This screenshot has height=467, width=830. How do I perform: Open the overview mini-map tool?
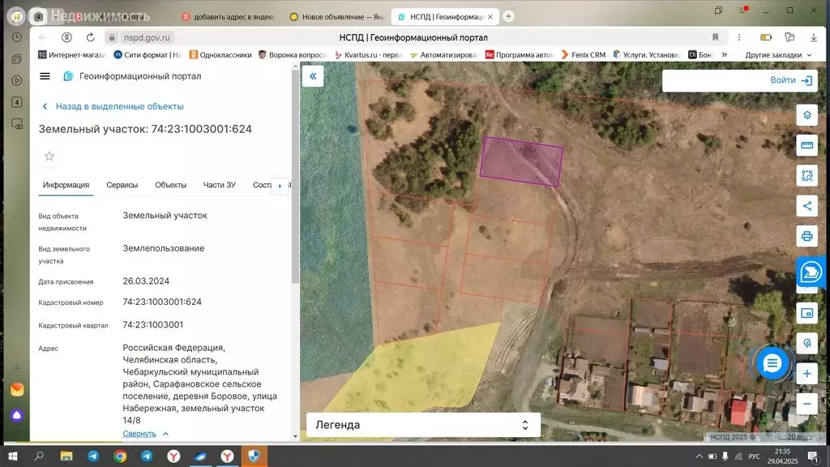[x=806, y=313]
